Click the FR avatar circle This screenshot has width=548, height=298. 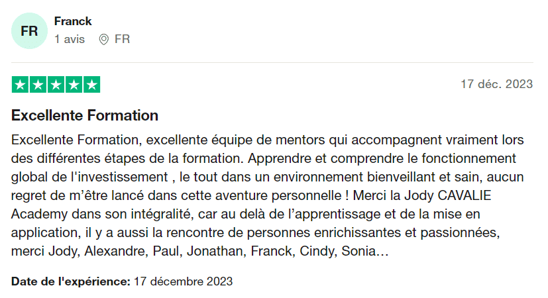pyautogui.click(x=29, y=30)
